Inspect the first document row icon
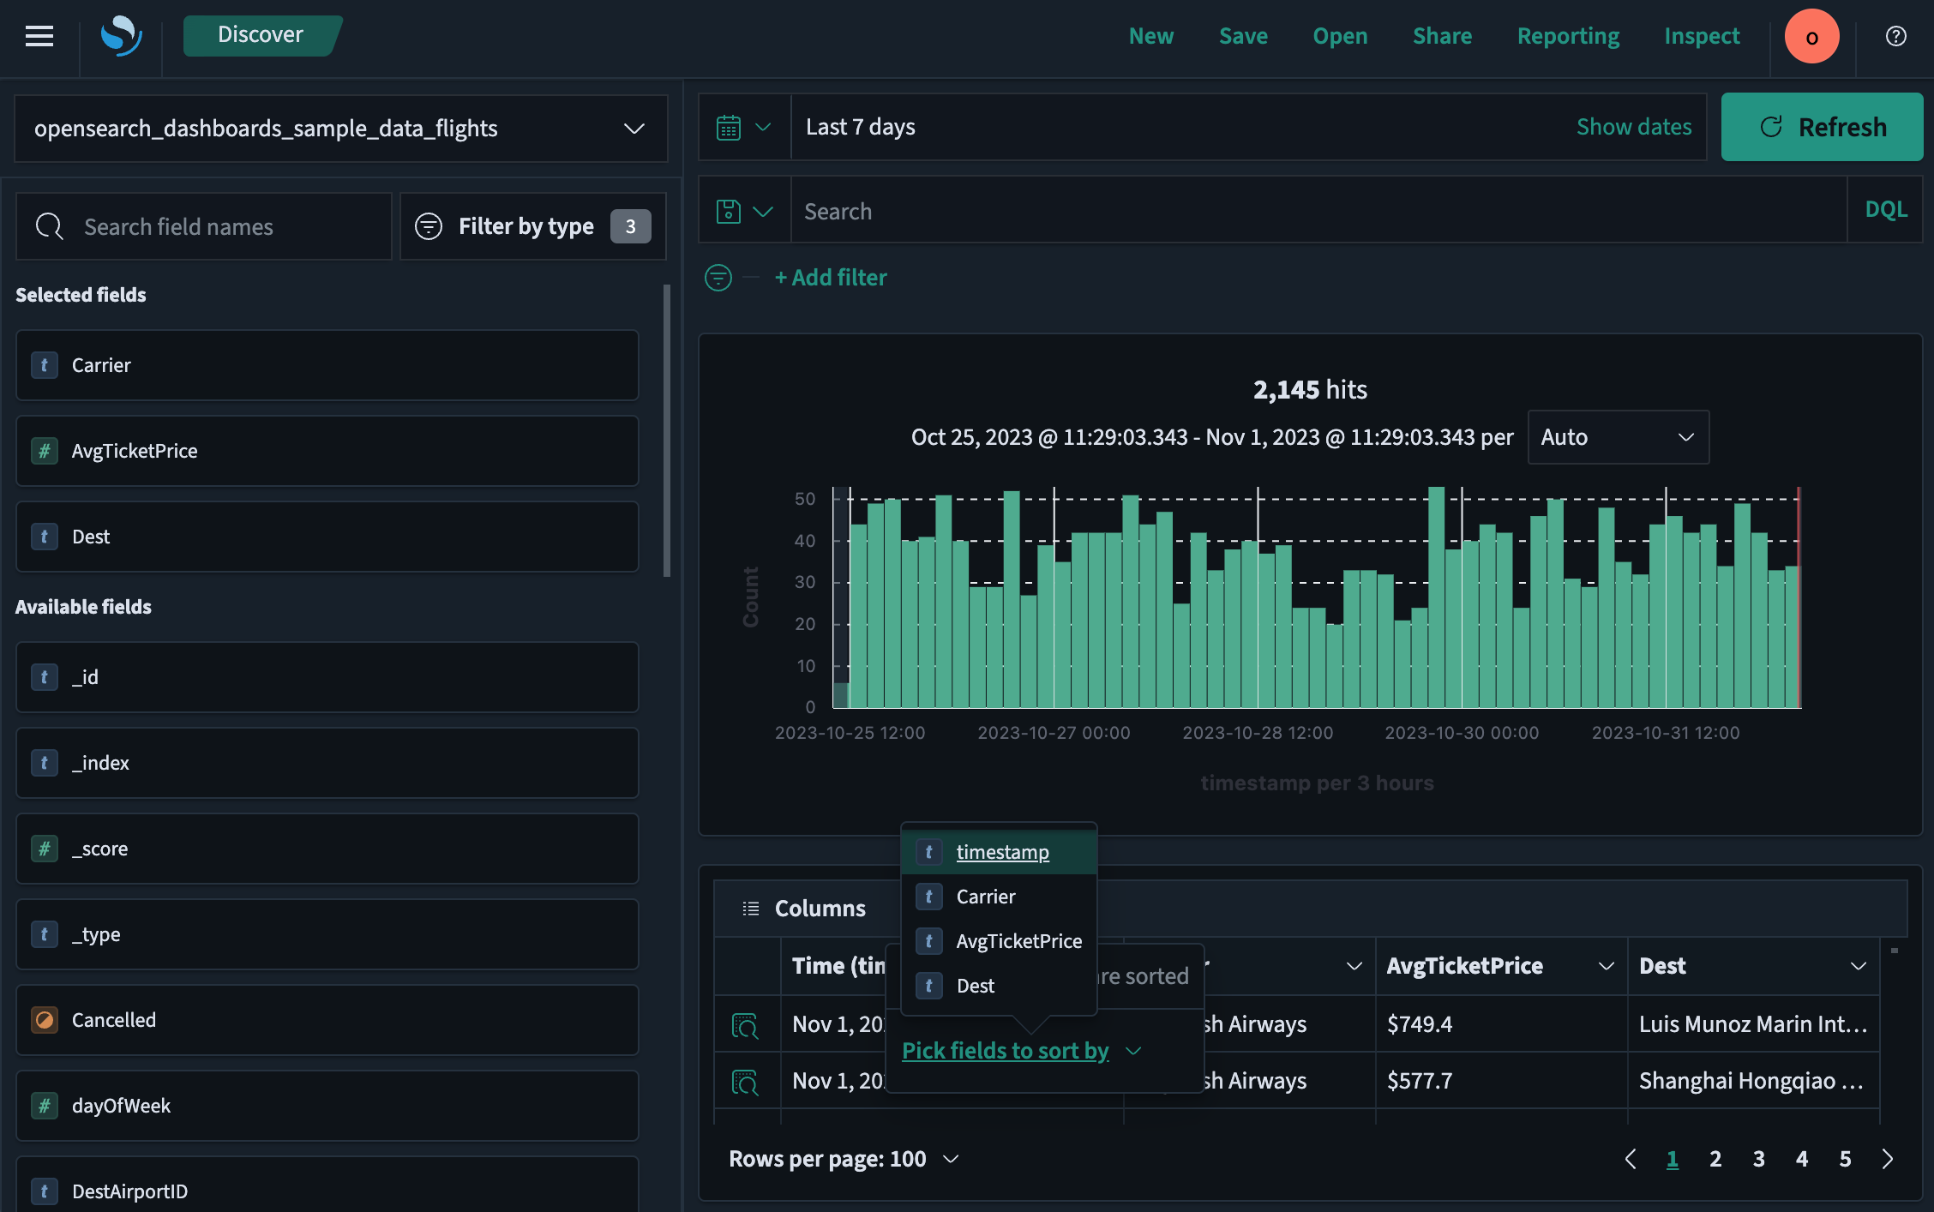1934x1212 pixels. 745,1025
